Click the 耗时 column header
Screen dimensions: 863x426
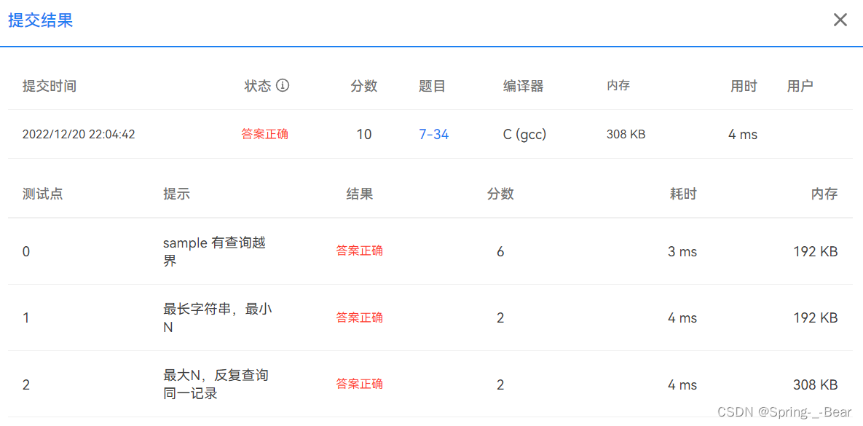tap(683, 193)
